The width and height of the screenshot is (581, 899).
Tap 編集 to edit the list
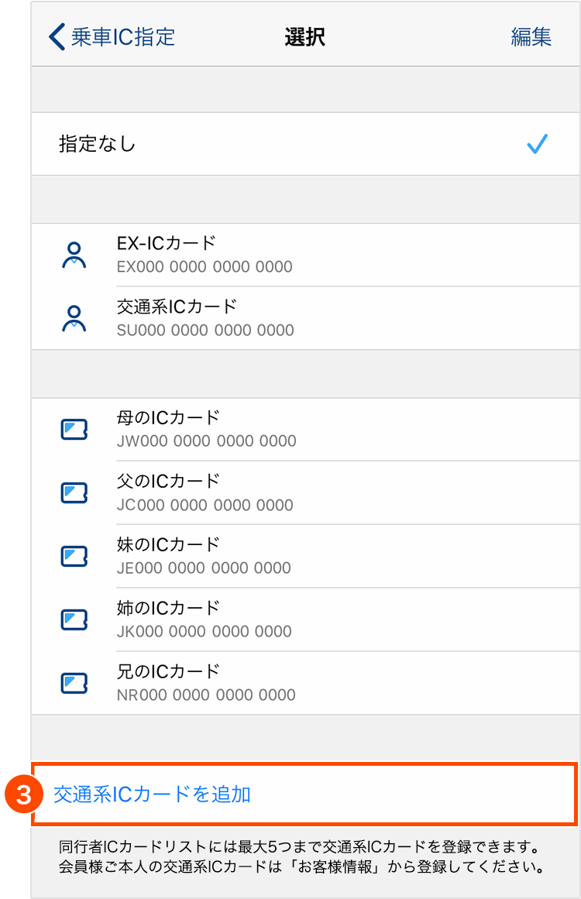[x=531, y=36]
